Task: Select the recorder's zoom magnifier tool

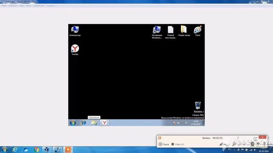Action: (234, 144)
